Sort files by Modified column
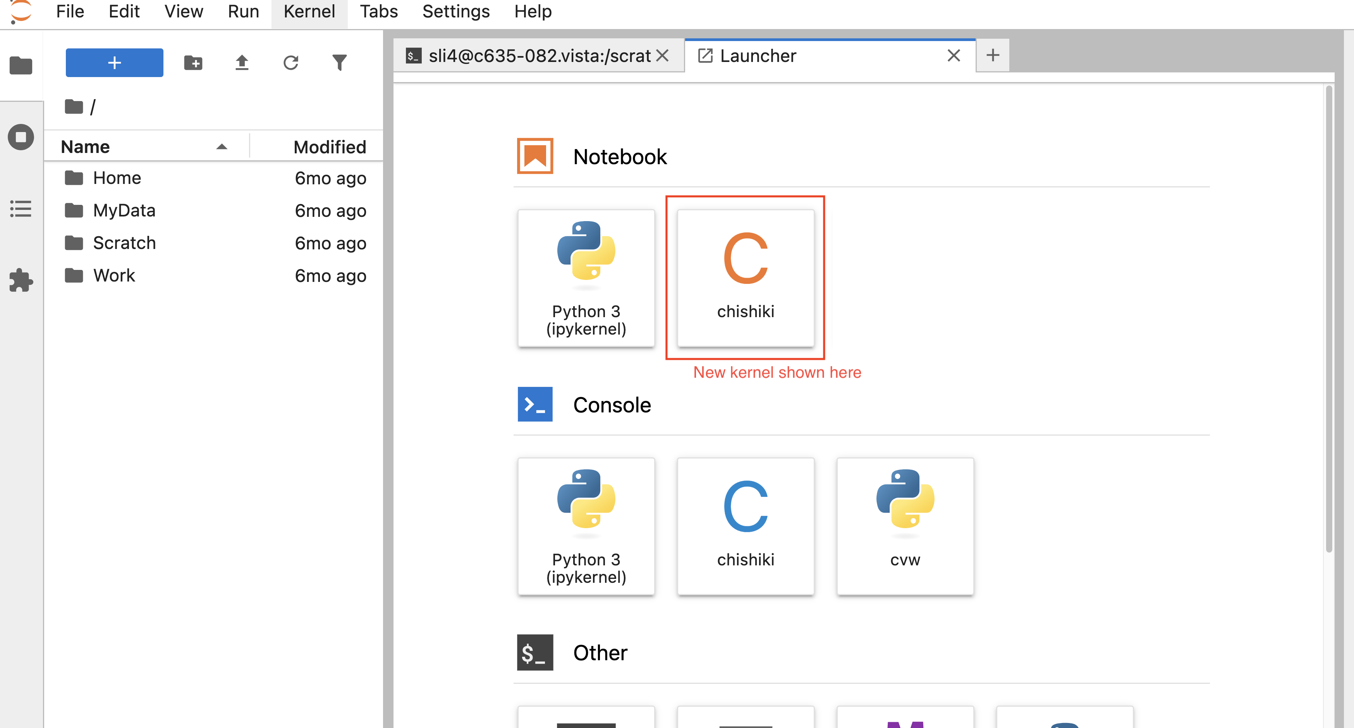The height and width of the screenshot is (728, 1354). 330,147
